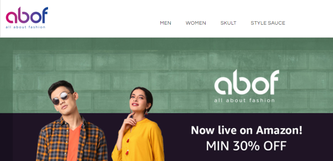Viewport: 333px width, 161px height.
Task: Click the colorful abof logo in header
Action: pos(27,15)
